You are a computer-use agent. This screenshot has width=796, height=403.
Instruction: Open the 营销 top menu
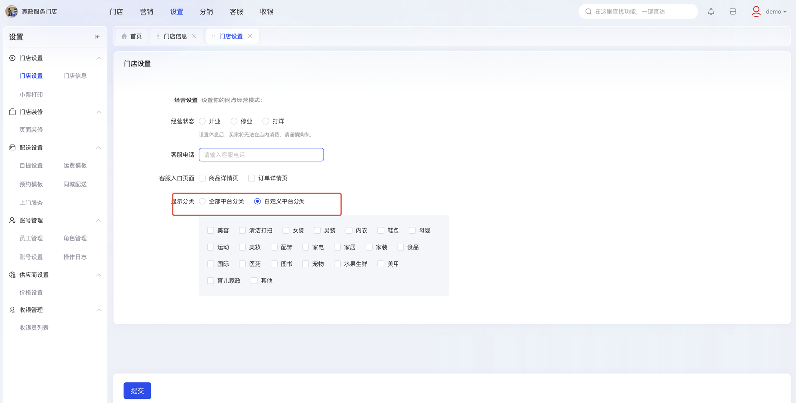(146, 12)
